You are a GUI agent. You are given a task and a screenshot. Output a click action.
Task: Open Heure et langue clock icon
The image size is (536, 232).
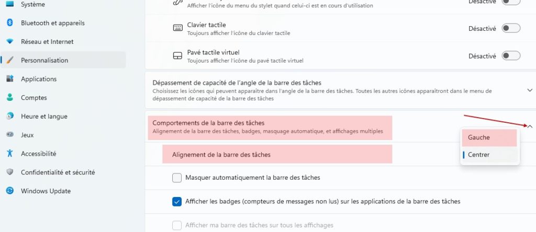click(x=10, y=116)
